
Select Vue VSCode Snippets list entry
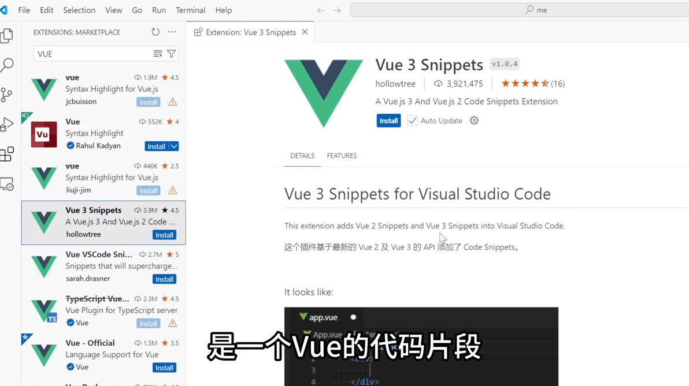pyautogui.click(x=103, y=267)
